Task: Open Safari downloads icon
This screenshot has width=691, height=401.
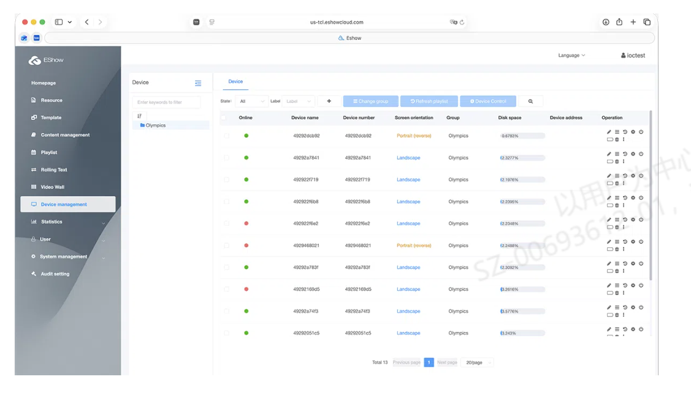Action: tap(606, 22)
